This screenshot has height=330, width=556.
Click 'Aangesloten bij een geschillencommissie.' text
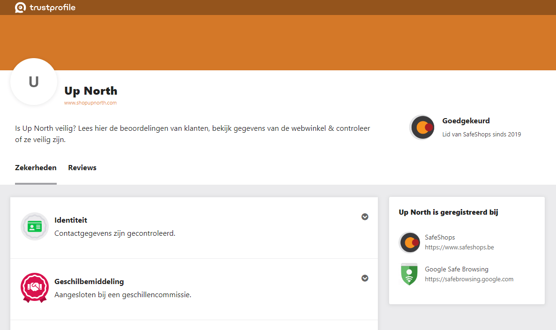pyautogui.click(x=123, y=294)
